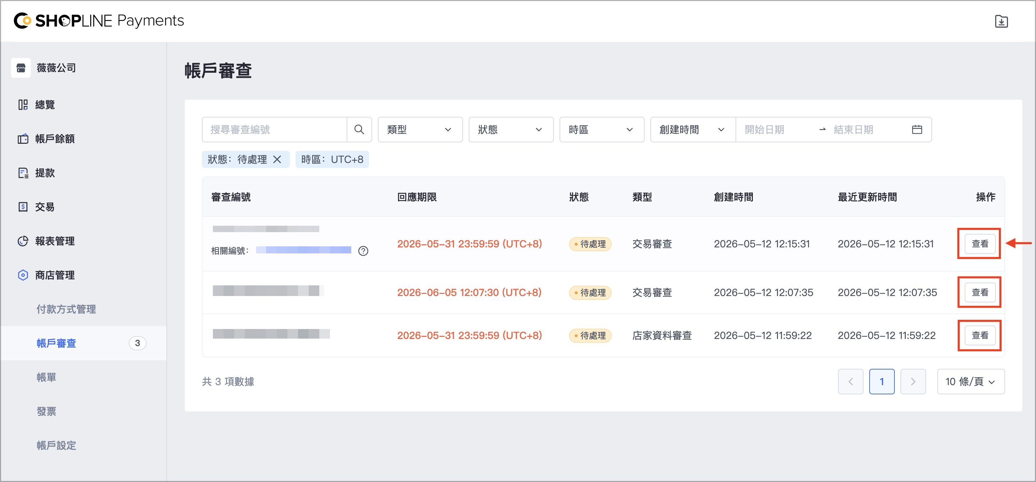View review created at 12:15:31
Screen dimensions: 1036x482
click(x=980, y=244)
